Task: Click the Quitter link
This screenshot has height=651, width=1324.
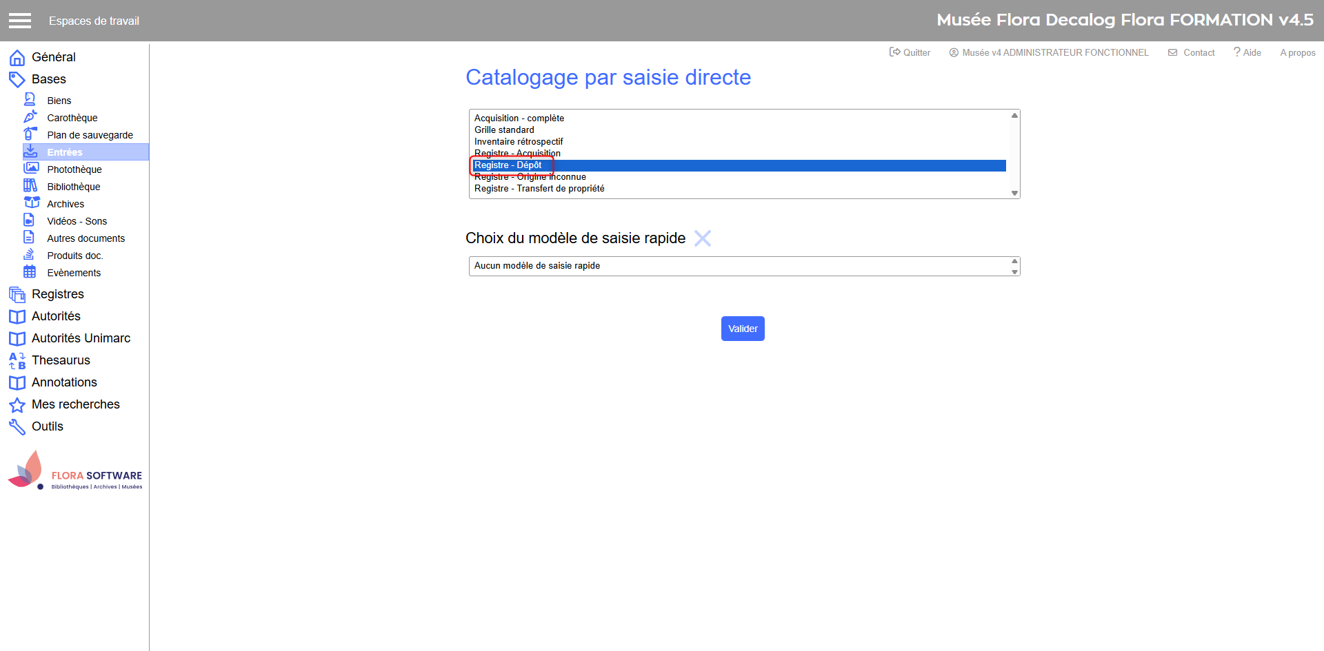Action: (910, 52)
